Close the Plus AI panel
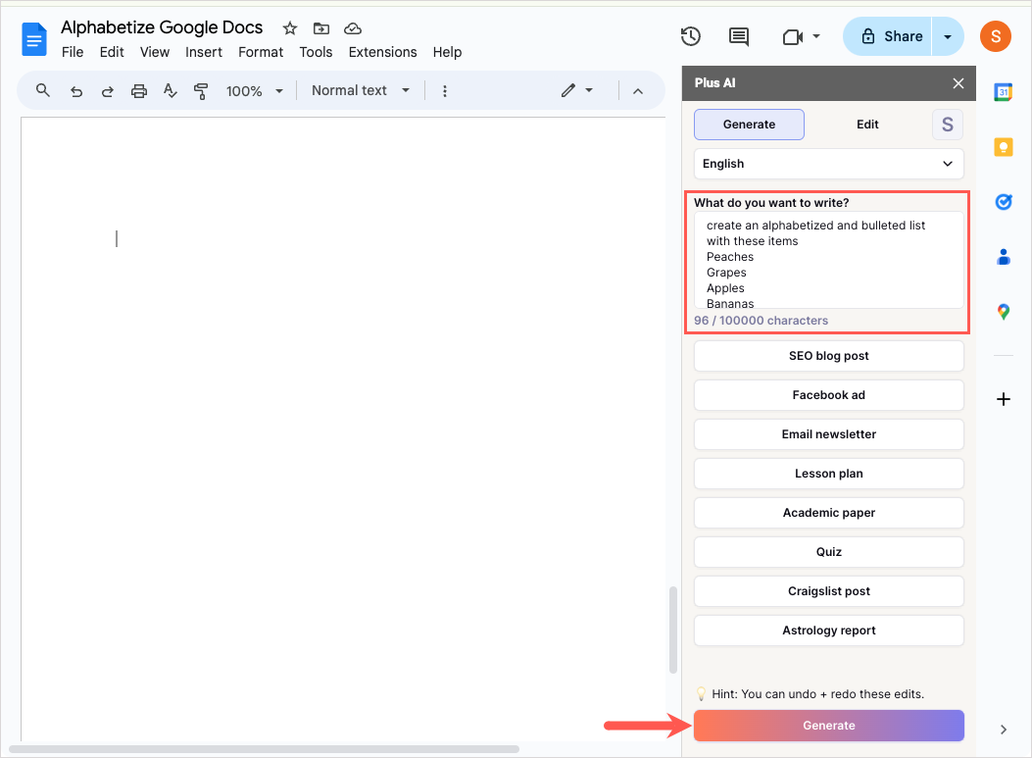Viewport: 1032px width, 758px height. pyautogui.click(x=958, y=83)
